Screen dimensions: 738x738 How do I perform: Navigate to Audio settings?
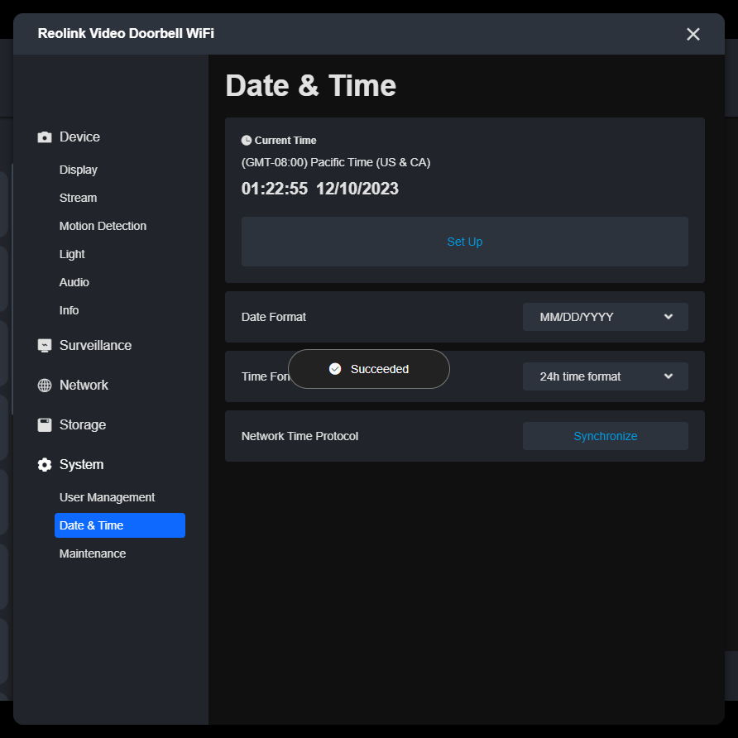pyautogui.click(x=74, y=282)
